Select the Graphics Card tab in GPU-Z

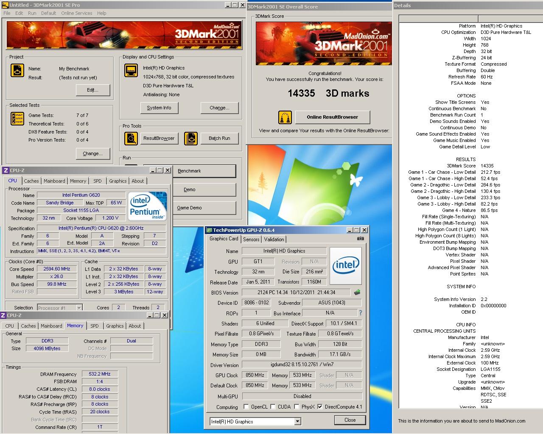[224, 239]
